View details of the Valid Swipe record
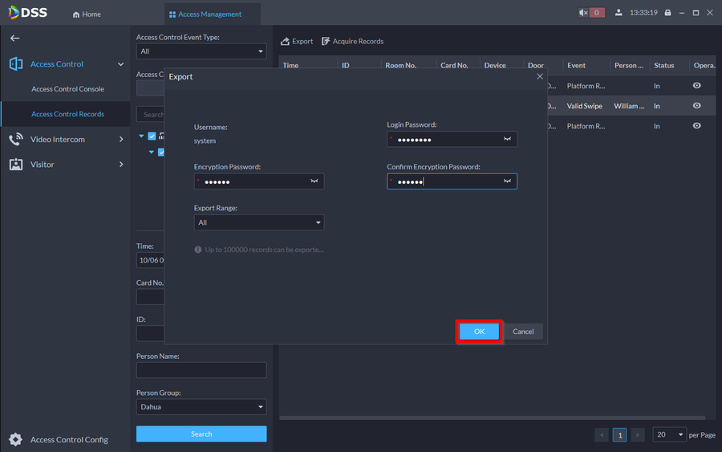 697,106
